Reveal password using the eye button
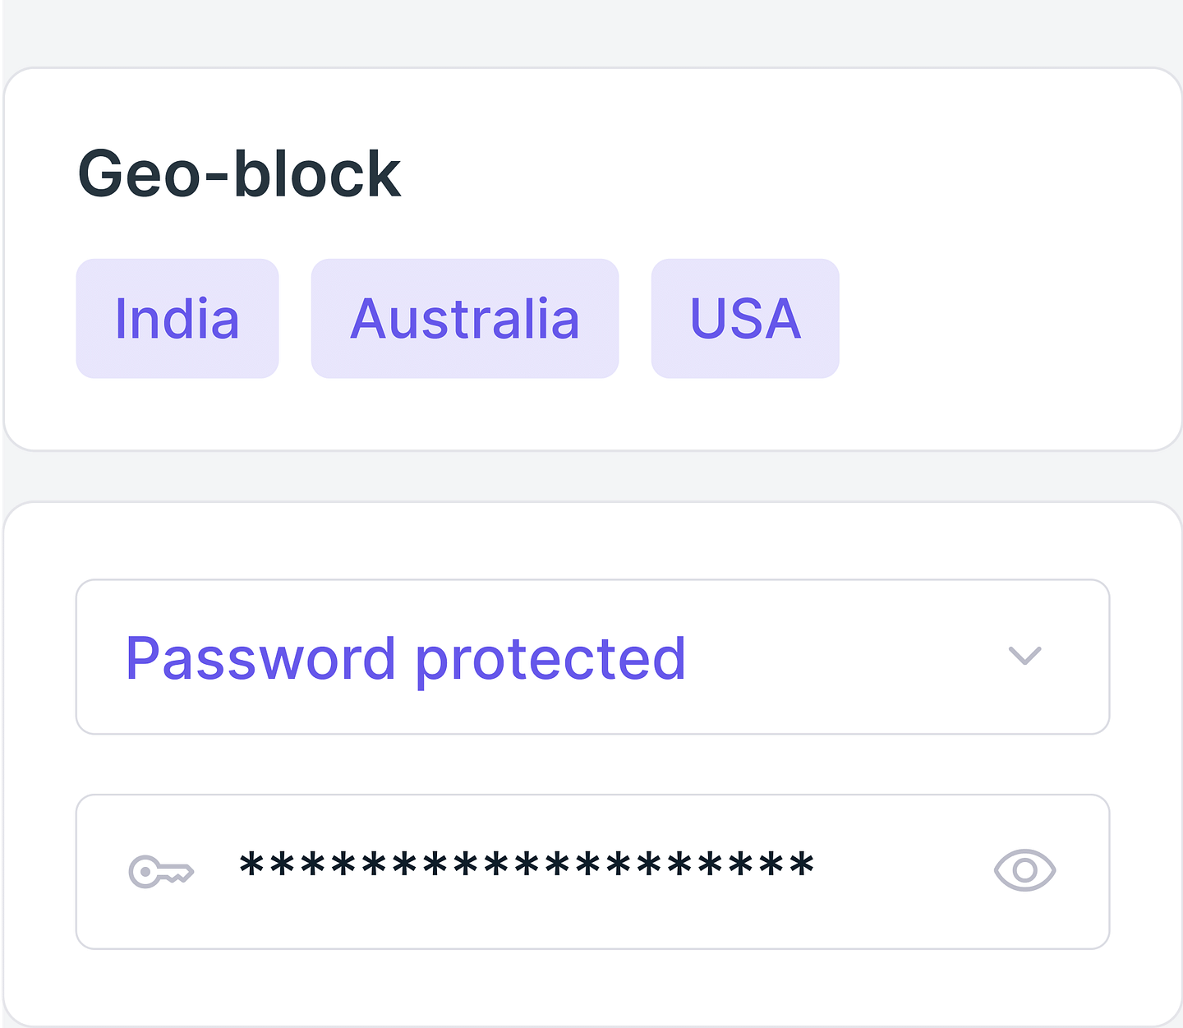This screenshot has height=1028, width=1183. pyautogui.click(x=1024, y=870)
